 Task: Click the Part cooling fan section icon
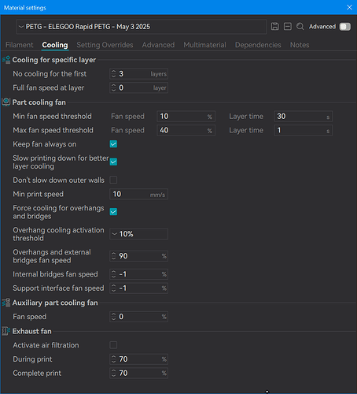click(6, 102)
